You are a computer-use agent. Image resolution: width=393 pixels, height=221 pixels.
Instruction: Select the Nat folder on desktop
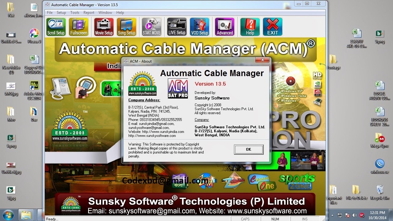pos(11,10)
